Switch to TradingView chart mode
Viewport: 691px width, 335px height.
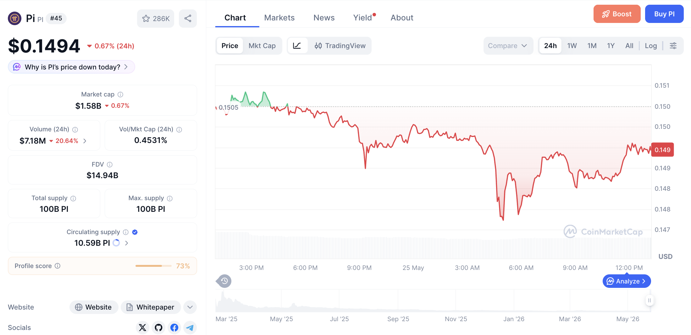340,46
